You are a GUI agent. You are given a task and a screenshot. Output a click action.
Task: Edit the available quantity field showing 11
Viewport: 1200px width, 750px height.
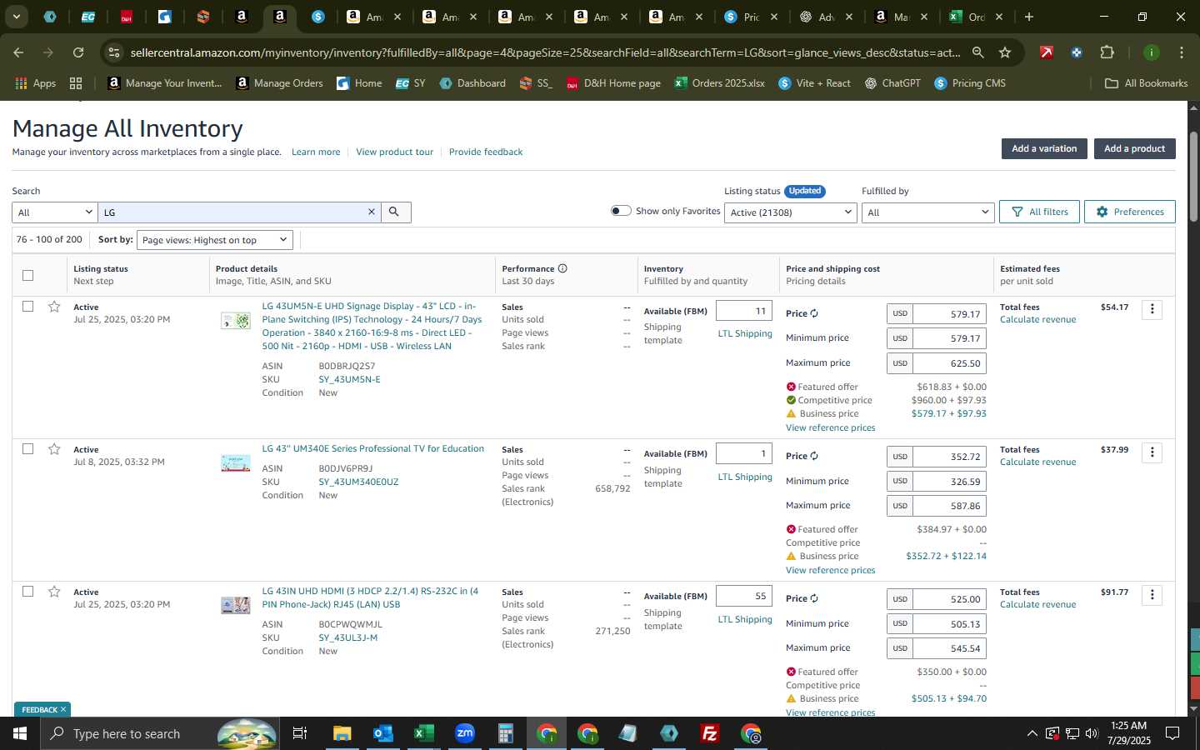(744, 311)
